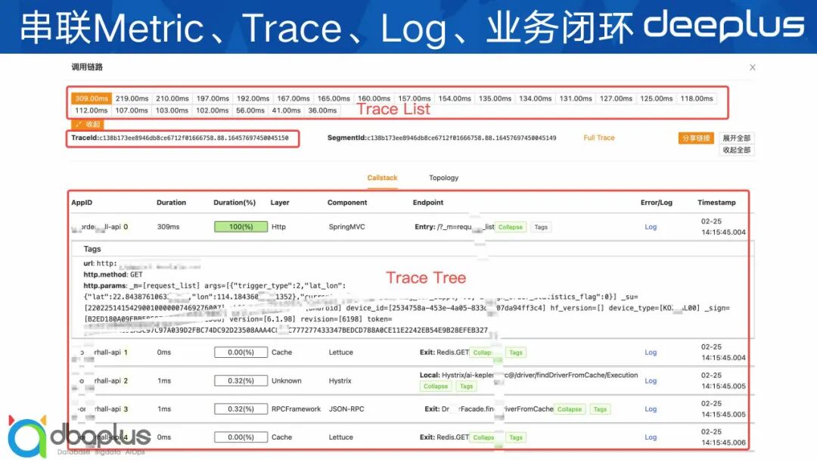Expand all spans with 展开全部

pyautogui.click(x=736, y=138)
